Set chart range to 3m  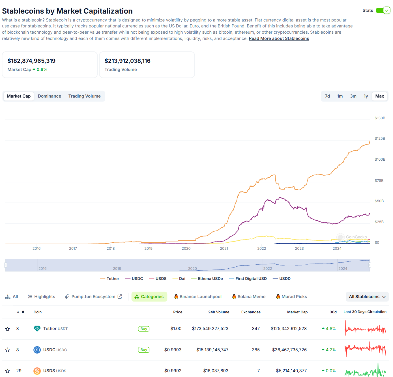point(353,96)
